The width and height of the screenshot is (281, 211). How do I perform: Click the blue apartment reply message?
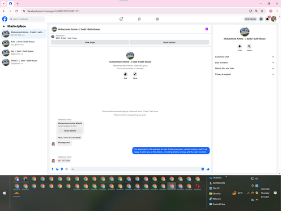(x=171, y=151)
